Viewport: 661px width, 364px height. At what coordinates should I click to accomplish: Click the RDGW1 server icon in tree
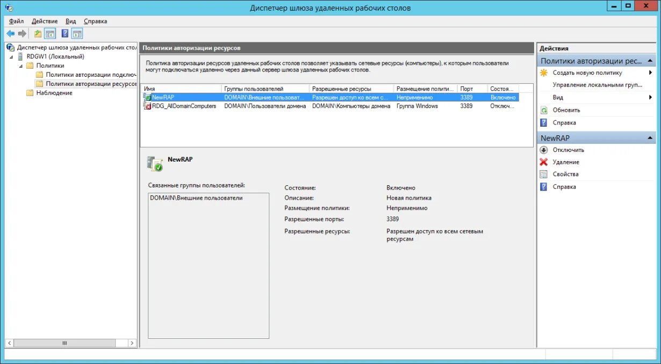coord(21,56)
